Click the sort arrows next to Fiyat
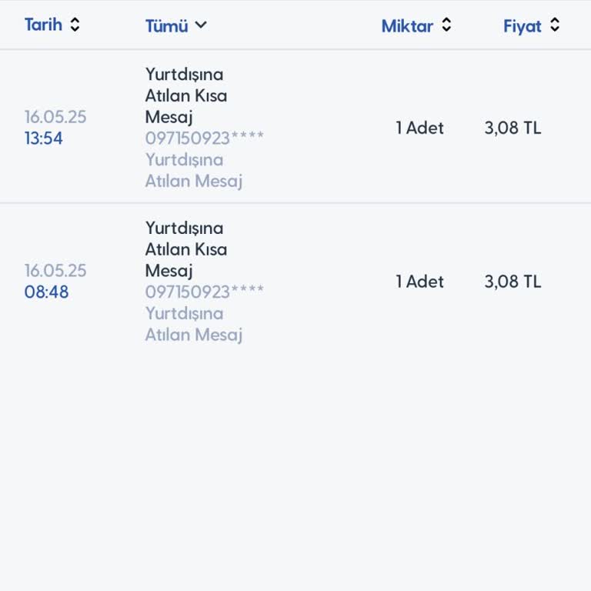The image size is (591, 591). (x=555, y=25)
